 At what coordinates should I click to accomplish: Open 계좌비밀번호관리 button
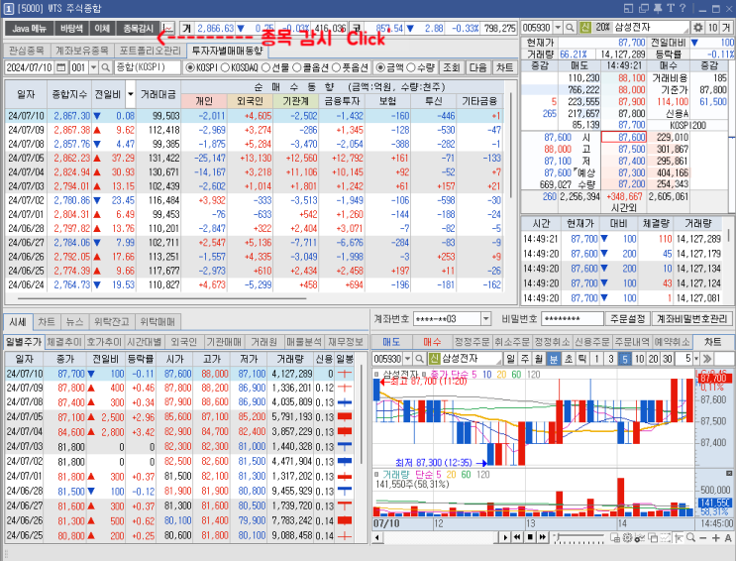(691, 319)
